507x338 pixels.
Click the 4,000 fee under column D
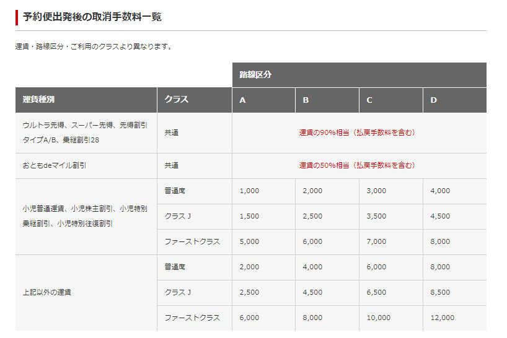tap(454, 191)
